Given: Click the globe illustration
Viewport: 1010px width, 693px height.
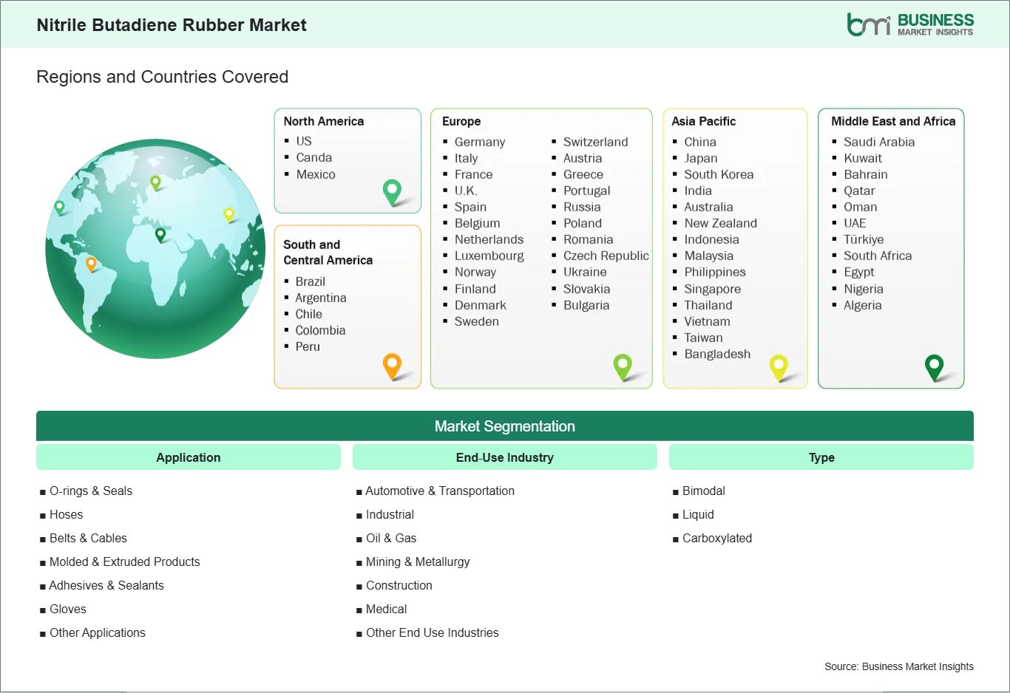Looking at the screenshot, I should 155,249.
